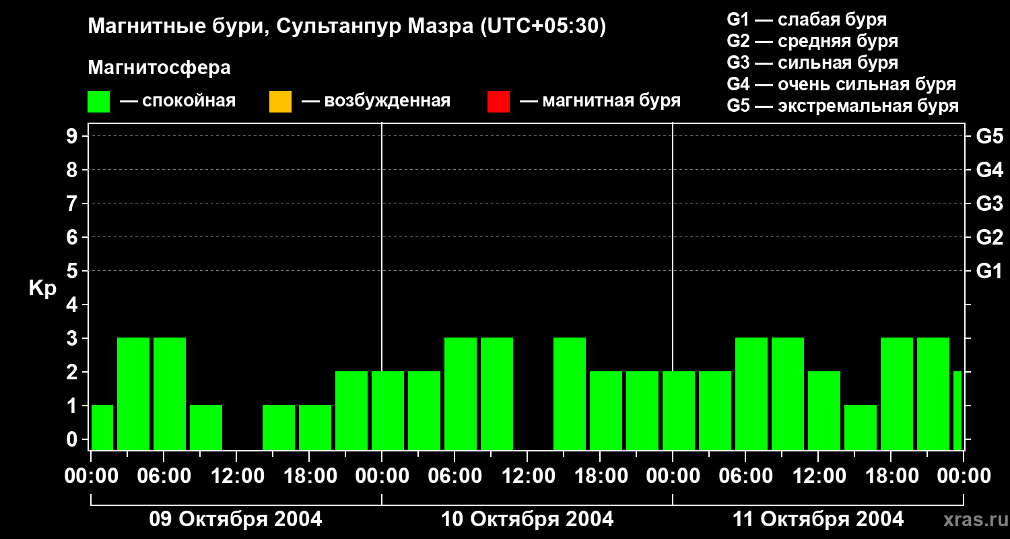Click the 'G4 — очень сильная буря' line

pos(842,84)
